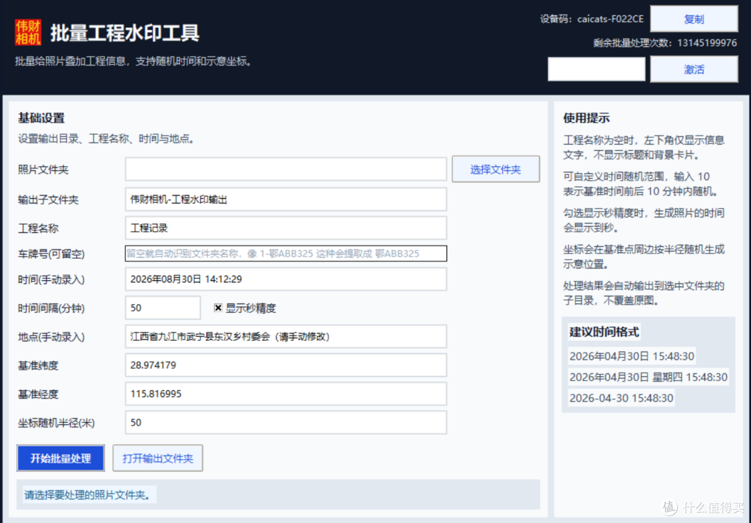
Task: Toggle the 显示秒精度 checkbox
Action: tap(218, 308)
